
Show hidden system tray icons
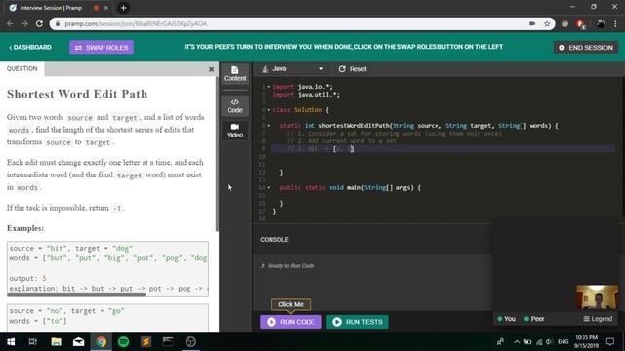pyautogui.click(x=517, y=342)
